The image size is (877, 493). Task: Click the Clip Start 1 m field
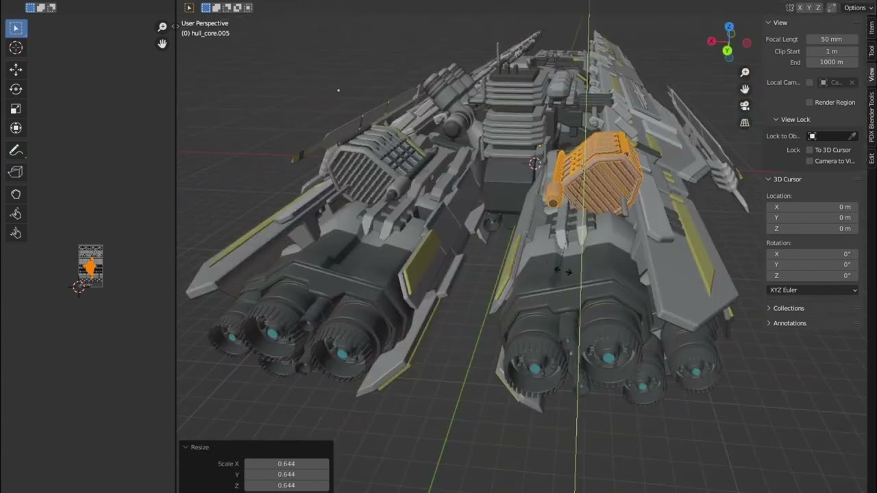pyautogui.click(x=832, y=51)
